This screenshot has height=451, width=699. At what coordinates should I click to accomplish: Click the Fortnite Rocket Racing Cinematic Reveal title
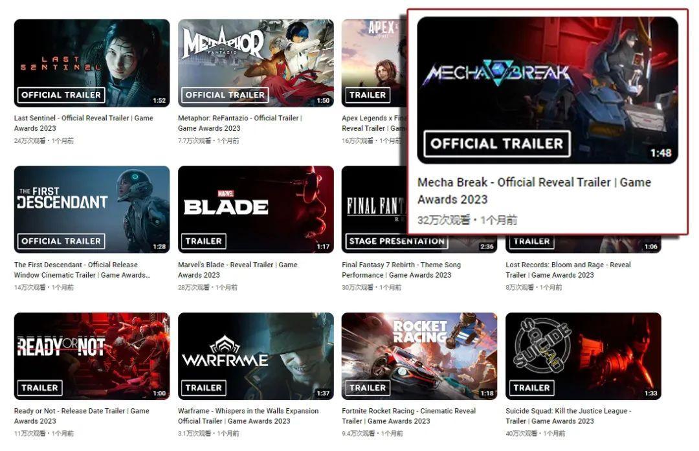point(409,416)
